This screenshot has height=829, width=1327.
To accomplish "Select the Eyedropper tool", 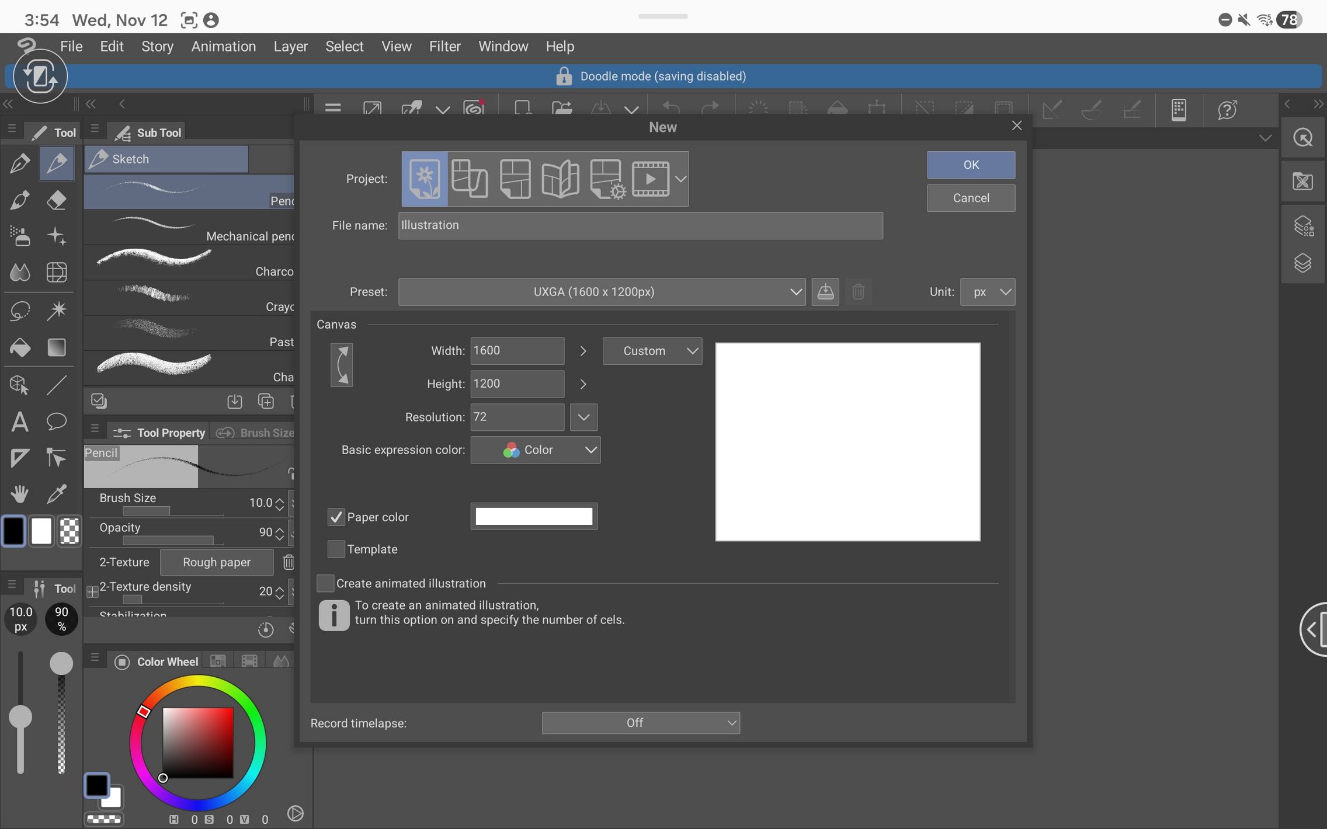I will 57,494.
